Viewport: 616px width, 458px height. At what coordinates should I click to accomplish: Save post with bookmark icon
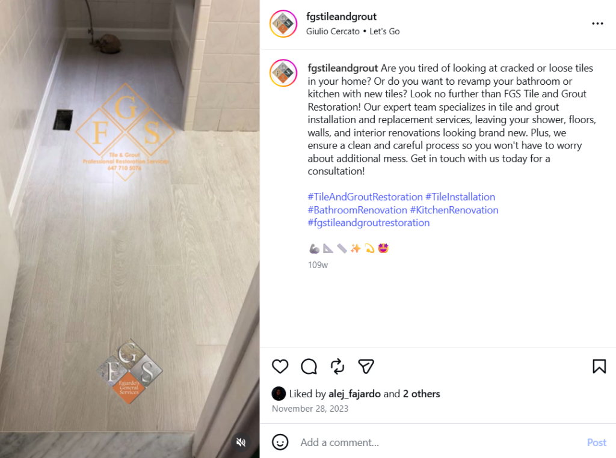(x=599, y=367)
